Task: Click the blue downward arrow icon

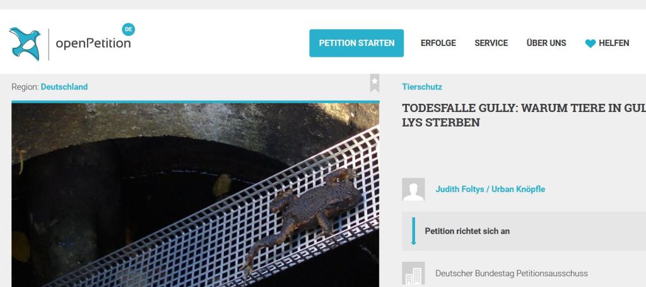Action: coord(413,231)
